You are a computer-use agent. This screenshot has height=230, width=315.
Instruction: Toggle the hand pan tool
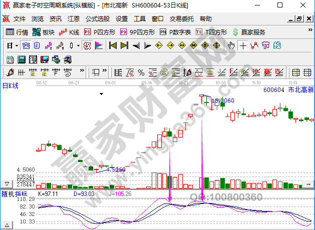(231, 45)
